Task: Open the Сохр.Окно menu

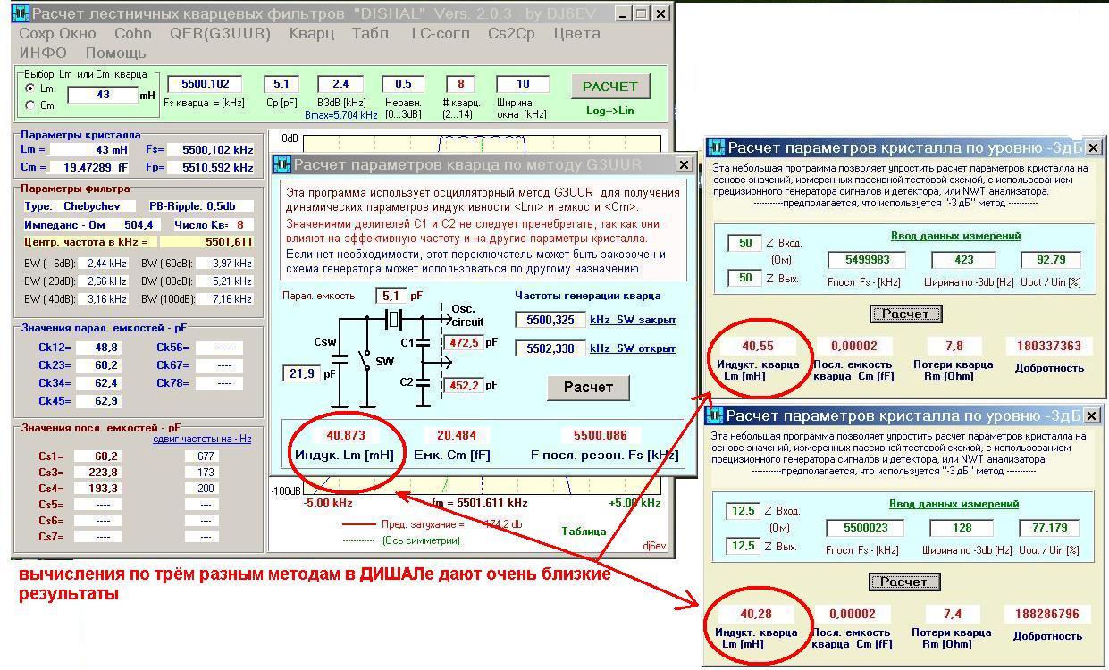Action: coord(57,34)
